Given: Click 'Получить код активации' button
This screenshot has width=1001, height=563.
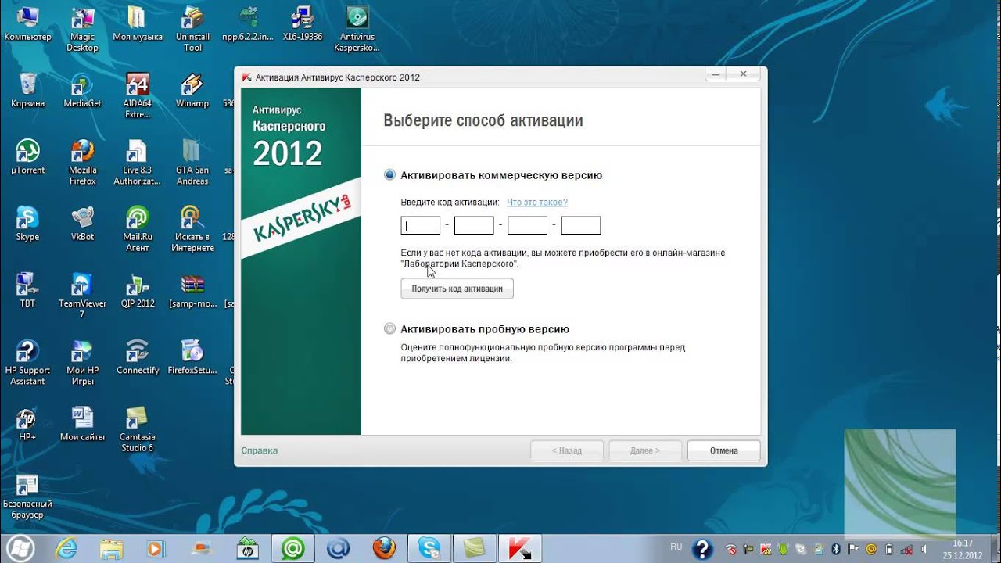Looking at the screenshot, I should tap(457, 289).
